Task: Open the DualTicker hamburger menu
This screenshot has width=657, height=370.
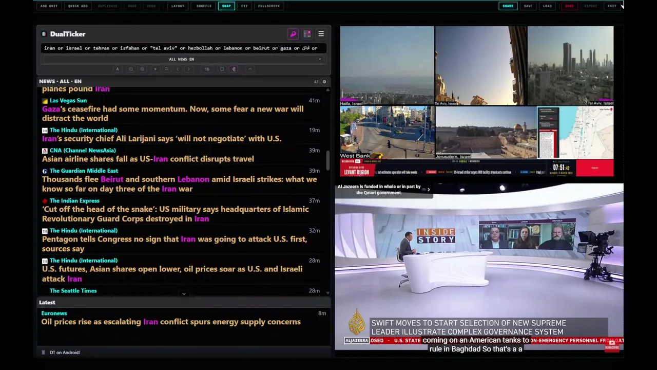Action: coord(321,34)
